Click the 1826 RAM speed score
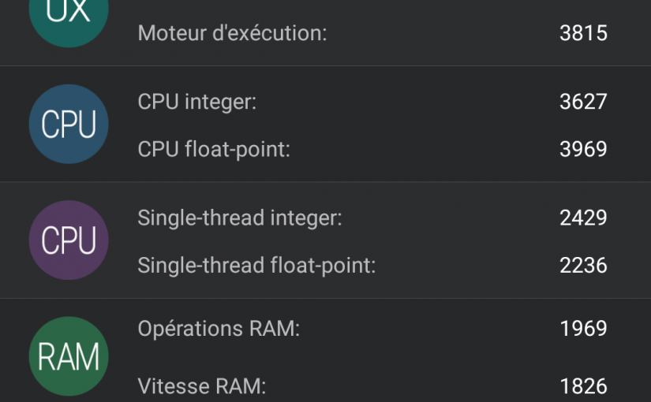Viewport: 651px width, 402px height. pyautogui.click(x=583, y=386)
